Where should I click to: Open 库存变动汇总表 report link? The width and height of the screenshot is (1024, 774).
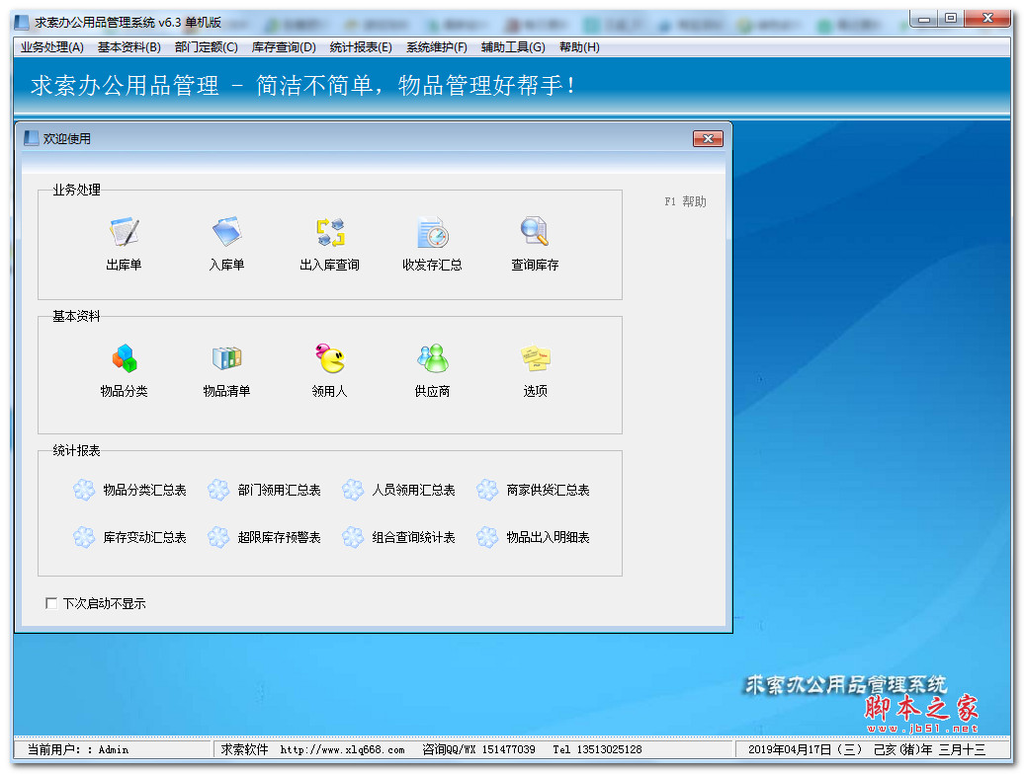(x=145, y=537)
